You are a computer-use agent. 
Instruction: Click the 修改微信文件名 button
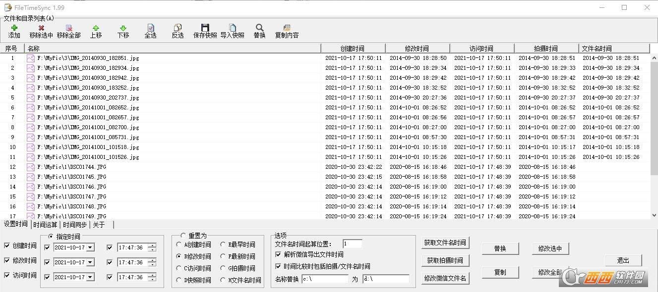pyautogui.click(x=445, y=278)
